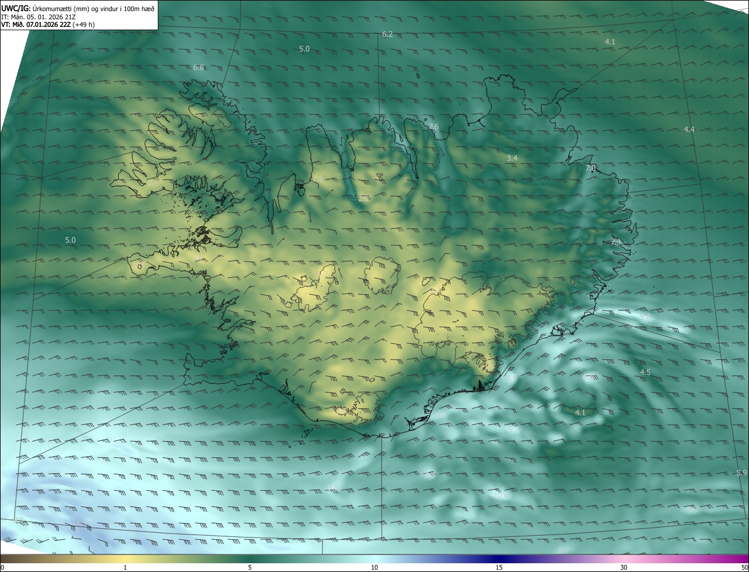Click the 5 tick label on the color scale

tap(250, 567)
